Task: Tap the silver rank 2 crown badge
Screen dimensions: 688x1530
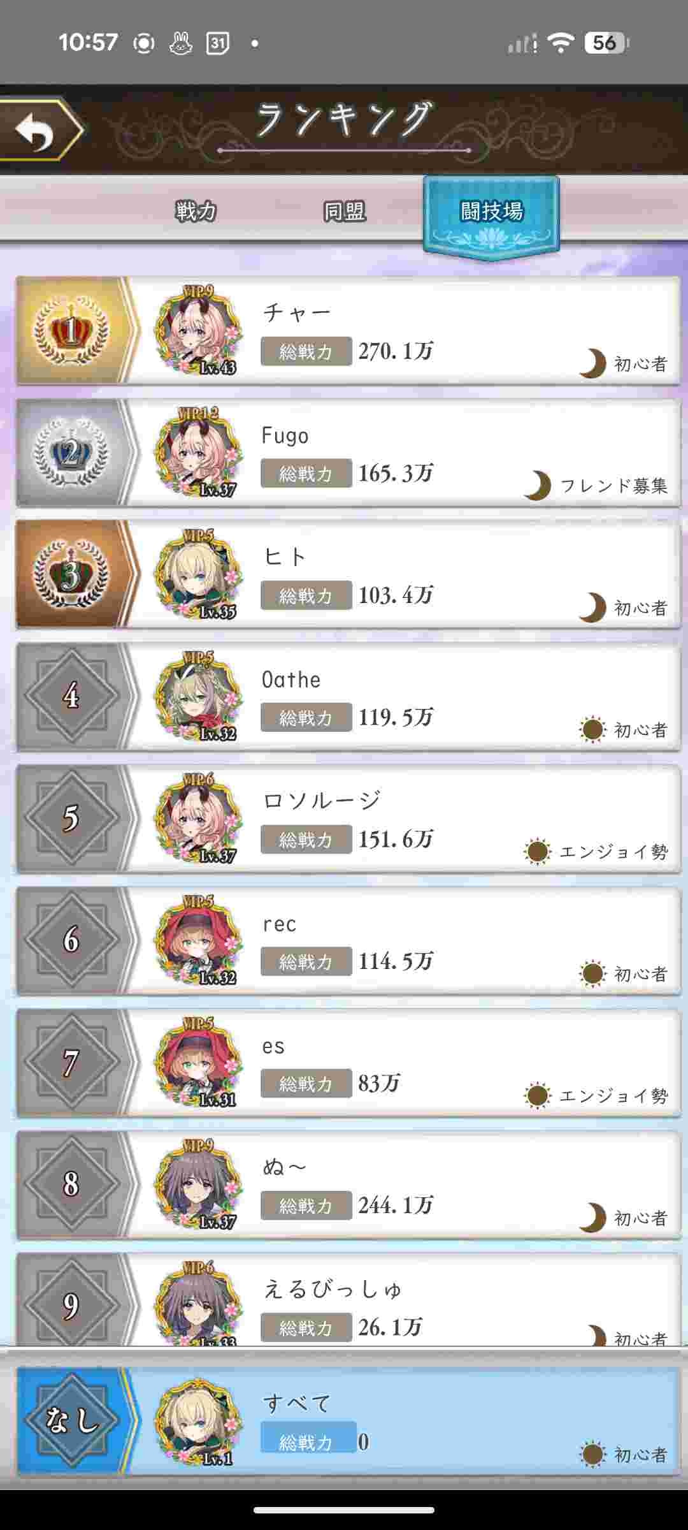Action: [x=71, y=453]
